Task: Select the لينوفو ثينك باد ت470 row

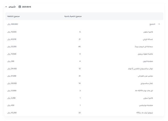Action: (x=145, y=113)
